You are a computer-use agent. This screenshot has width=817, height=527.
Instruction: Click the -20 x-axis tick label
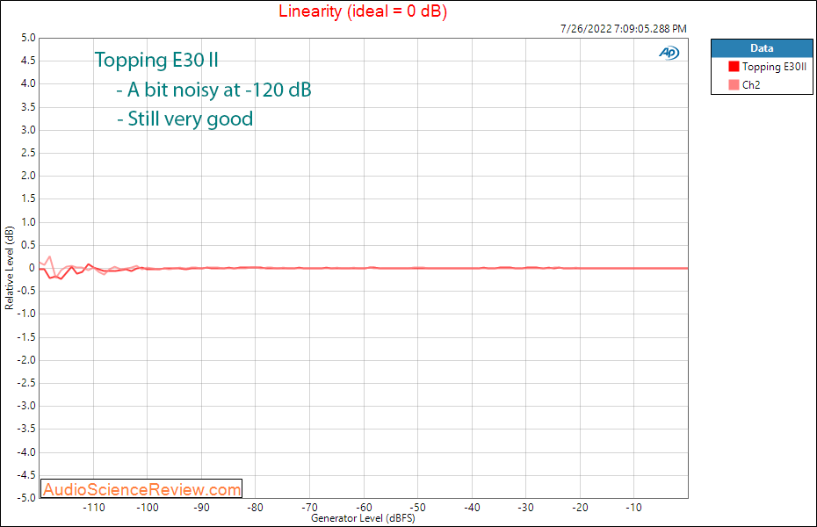click(580, 507)
